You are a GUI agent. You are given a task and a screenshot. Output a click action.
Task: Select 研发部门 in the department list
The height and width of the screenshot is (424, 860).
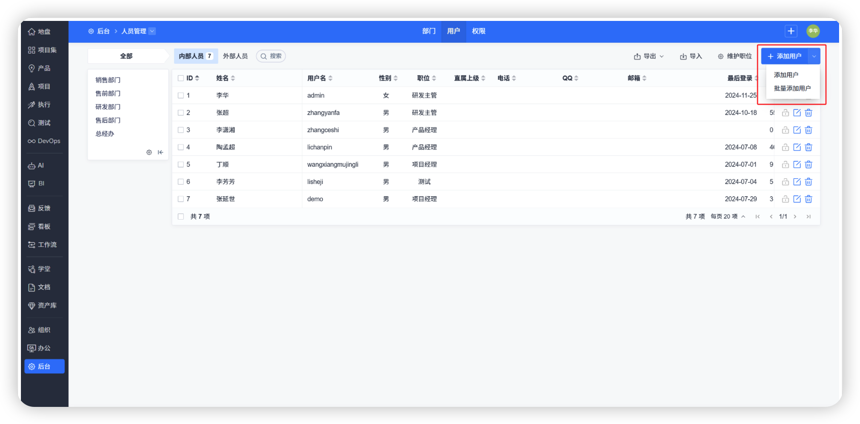(108, 107)
